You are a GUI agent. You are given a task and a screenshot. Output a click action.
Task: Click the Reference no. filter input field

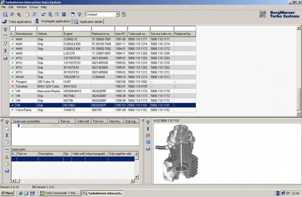click(x=103, y=28)
